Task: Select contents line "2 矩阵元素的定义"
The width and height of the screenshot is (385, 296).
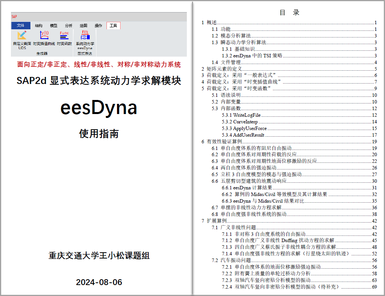Action: (289, 69)
